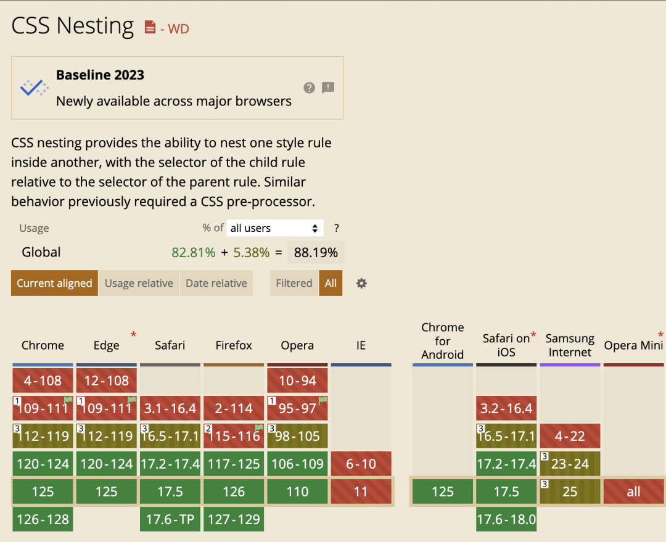The width and height of the screenshot is (666, 542).
Task: Select Safari on iOS 3.2-16.4 cell
Action: tap(506, 408)
